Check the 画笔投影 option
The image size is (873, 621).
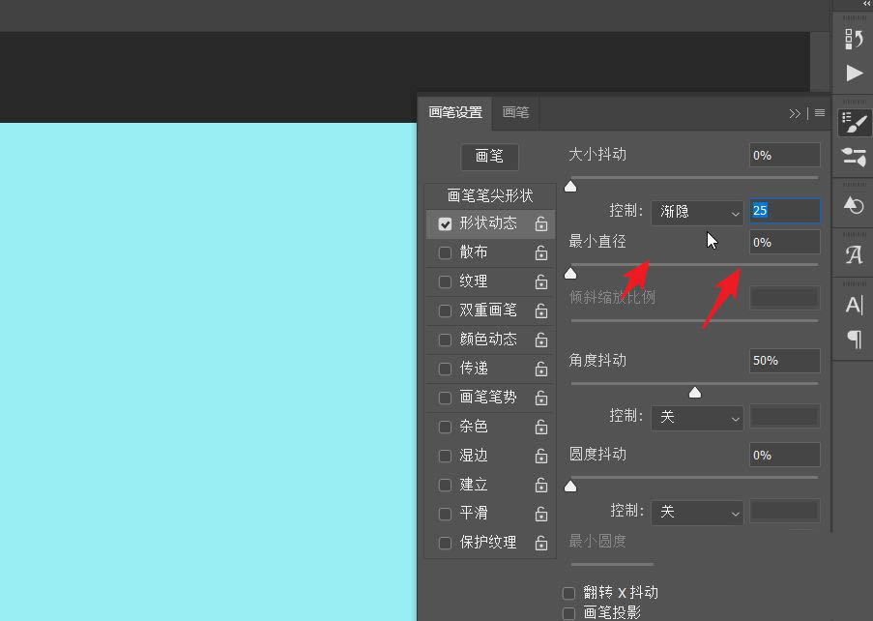coord(569,613)
